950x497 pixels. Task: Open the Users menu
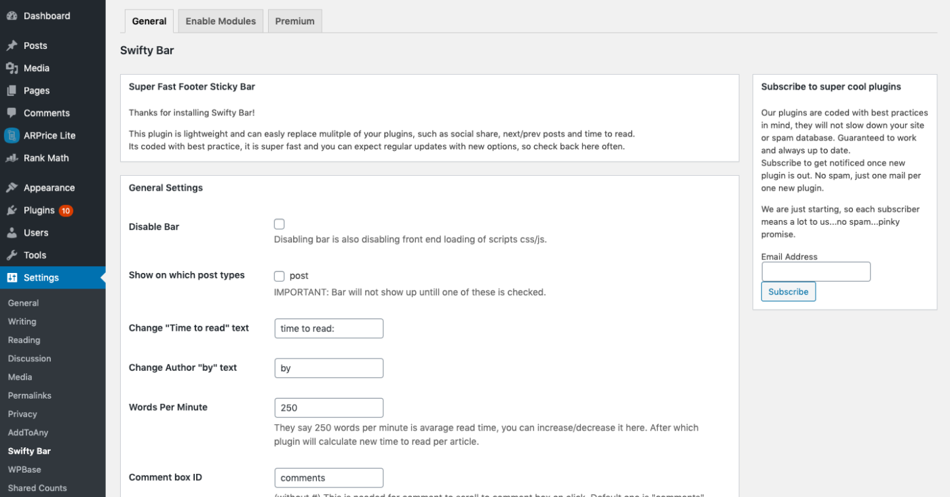(x=53, y=232)
